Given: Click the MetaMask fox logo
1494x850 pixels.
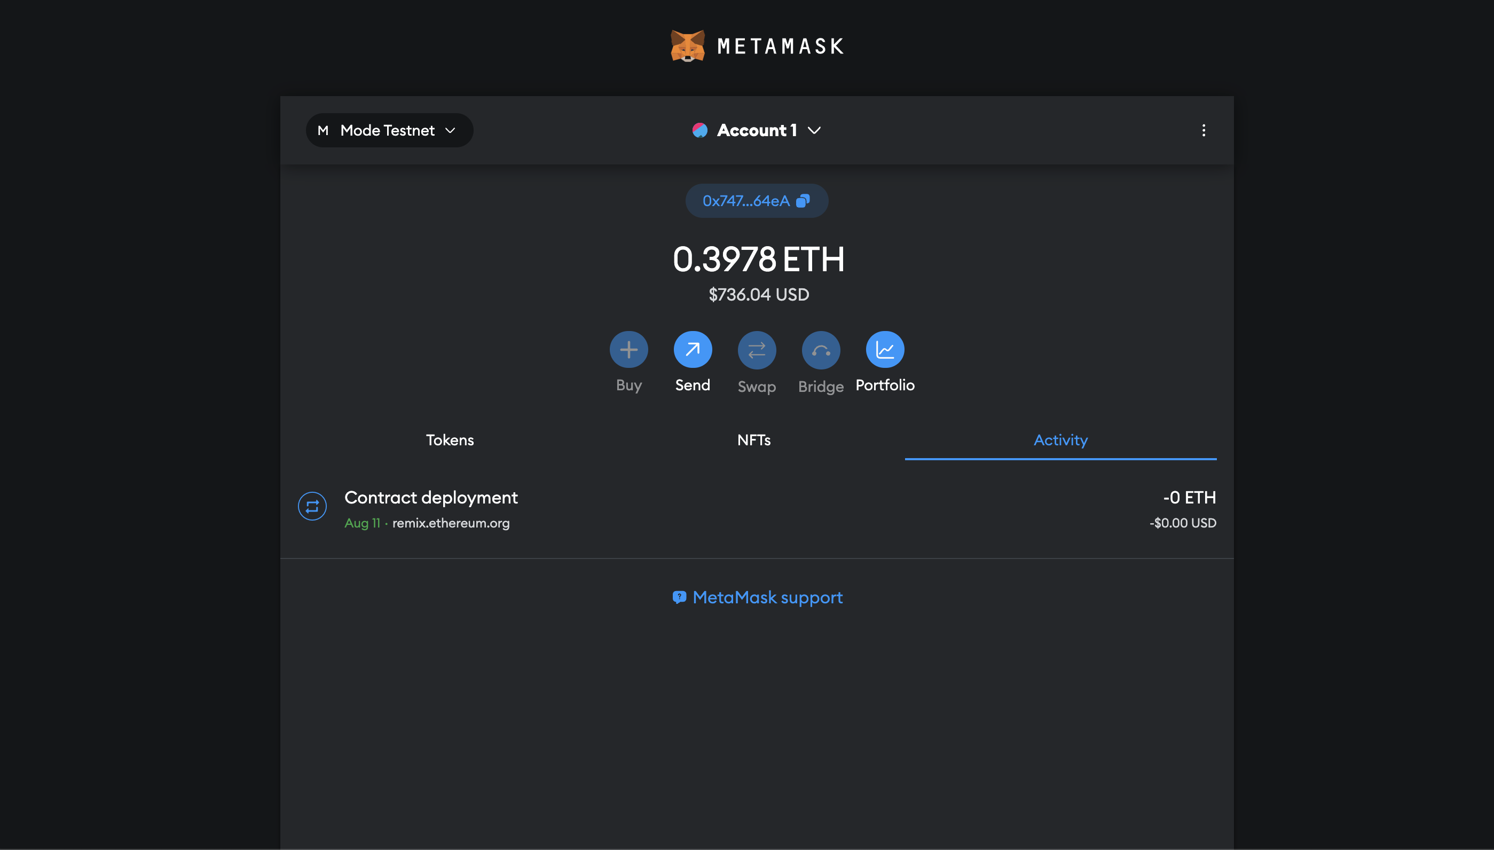Looking at the screenshot, I should pos(687,46).
